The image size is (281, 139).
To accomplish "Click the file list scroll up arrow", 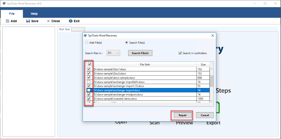I will coord(212,69).
